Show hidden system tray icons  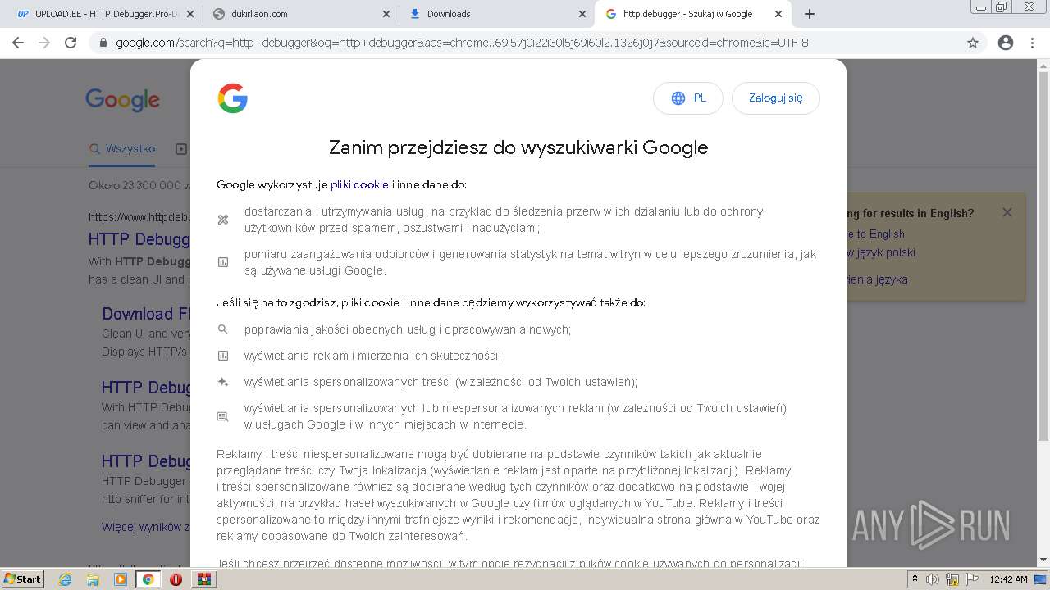coord(915,579)
